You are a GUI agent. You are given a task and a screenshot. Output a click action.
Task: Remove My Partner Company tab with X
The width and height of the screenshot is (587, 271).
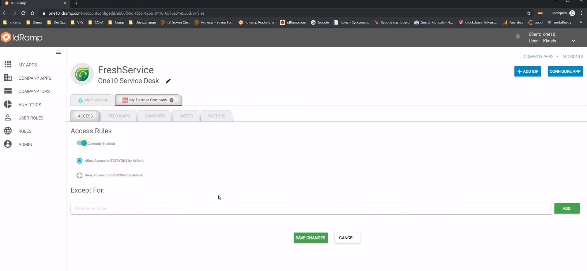click(171, 100)
